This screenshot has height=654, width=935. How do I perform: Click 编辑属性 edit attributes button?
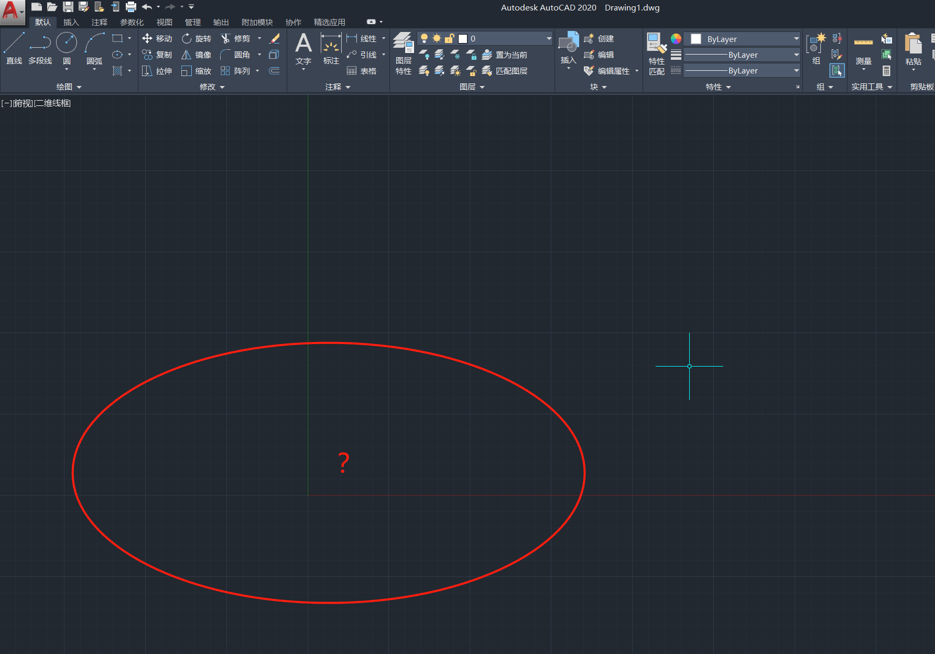tap(607, 71)
